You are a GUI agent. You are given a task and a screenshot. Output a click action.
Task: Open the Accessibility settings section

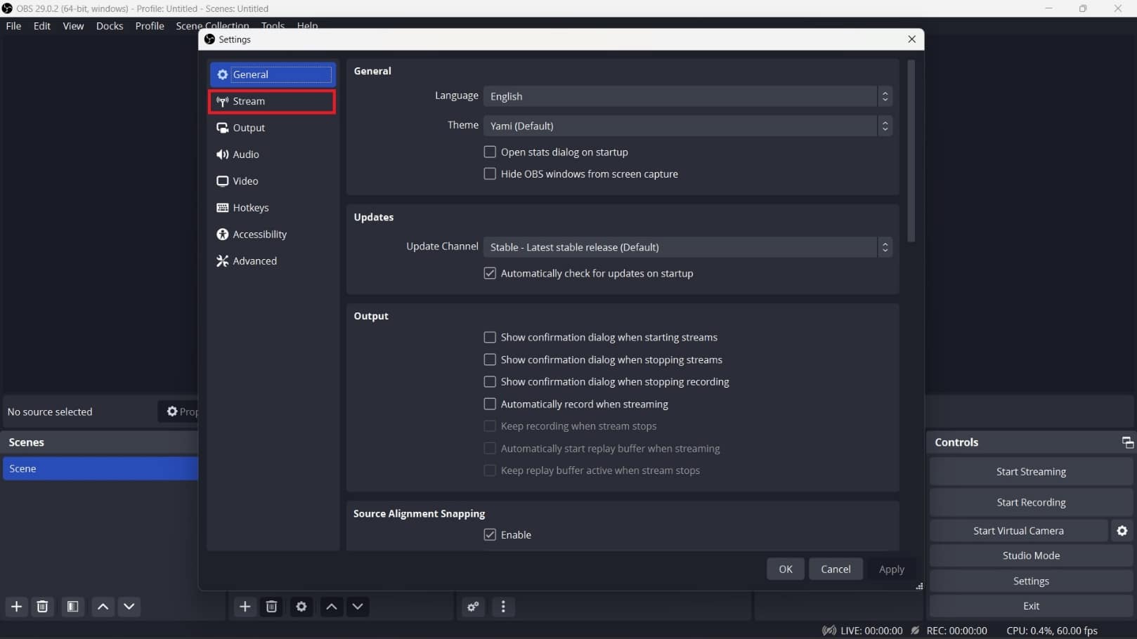click(x=259, y=234)
